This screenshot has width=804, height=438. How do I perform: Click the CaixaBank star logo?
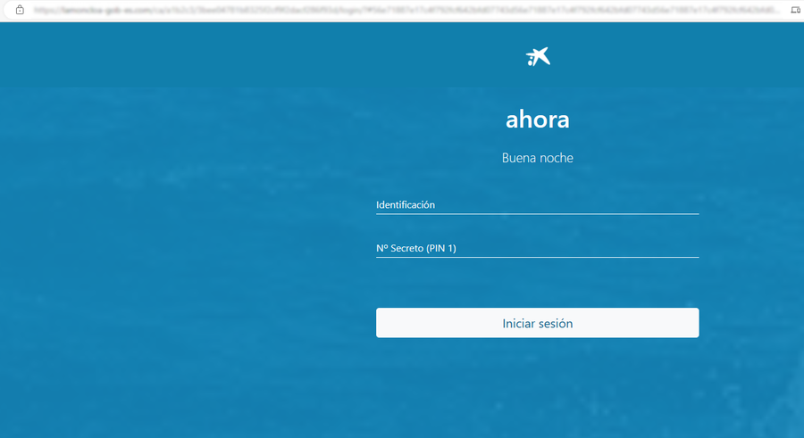538,57
